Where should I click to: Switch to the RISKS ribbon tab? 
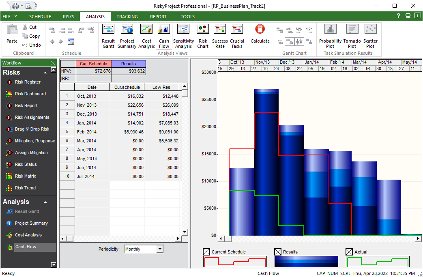coord(69,17)
